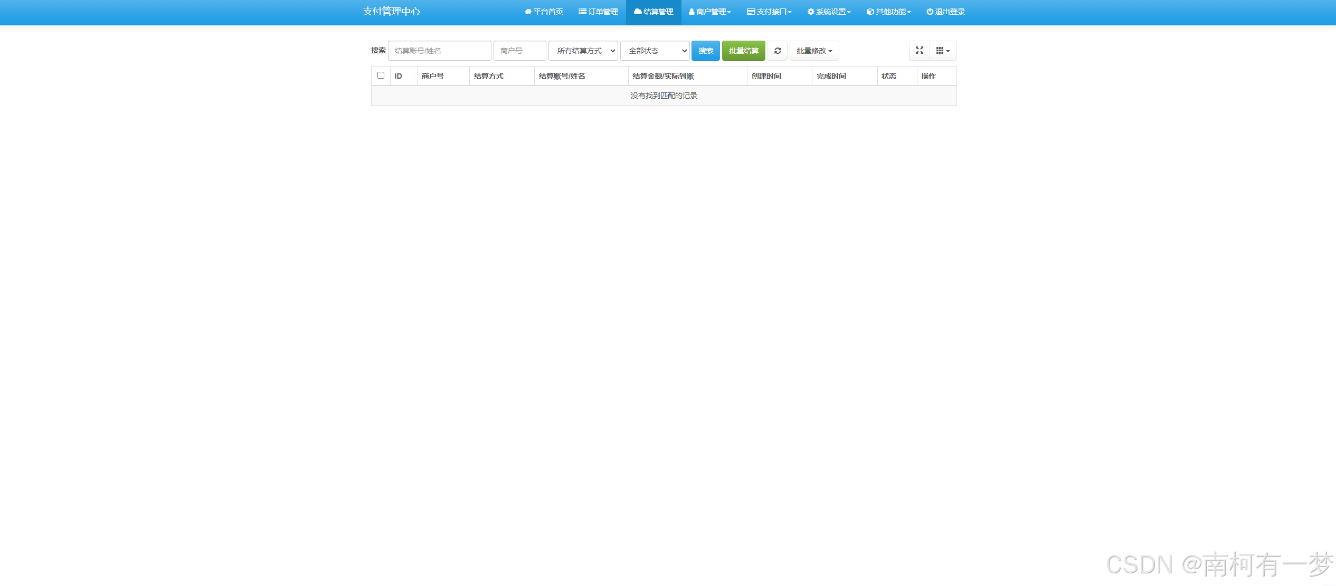
Task: Open 其他功能 cube menu
Action: 888,12
